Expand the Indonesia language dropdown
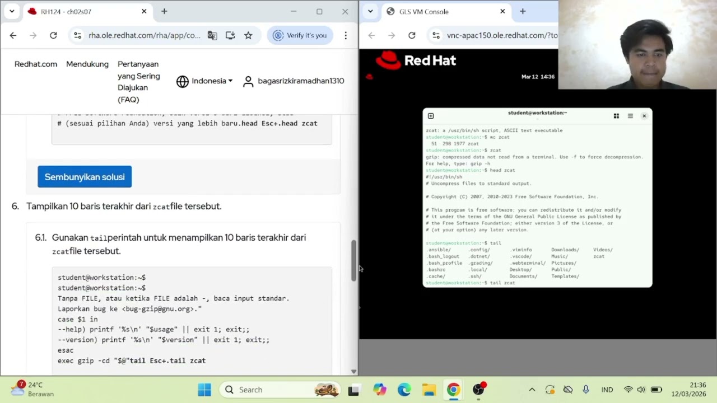Screen dimensions: 717x403 tap(204, 81)
